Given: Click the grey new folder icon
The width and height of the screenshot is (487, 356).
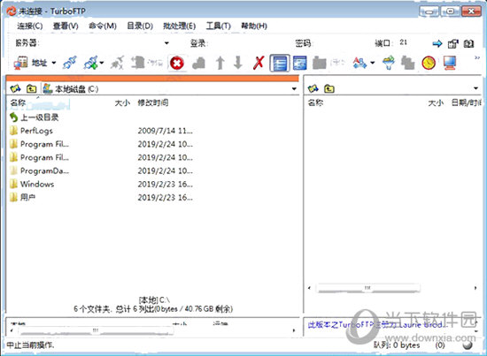Looking at the screenshot, I should pyautogui.click(x=320, y=63).
